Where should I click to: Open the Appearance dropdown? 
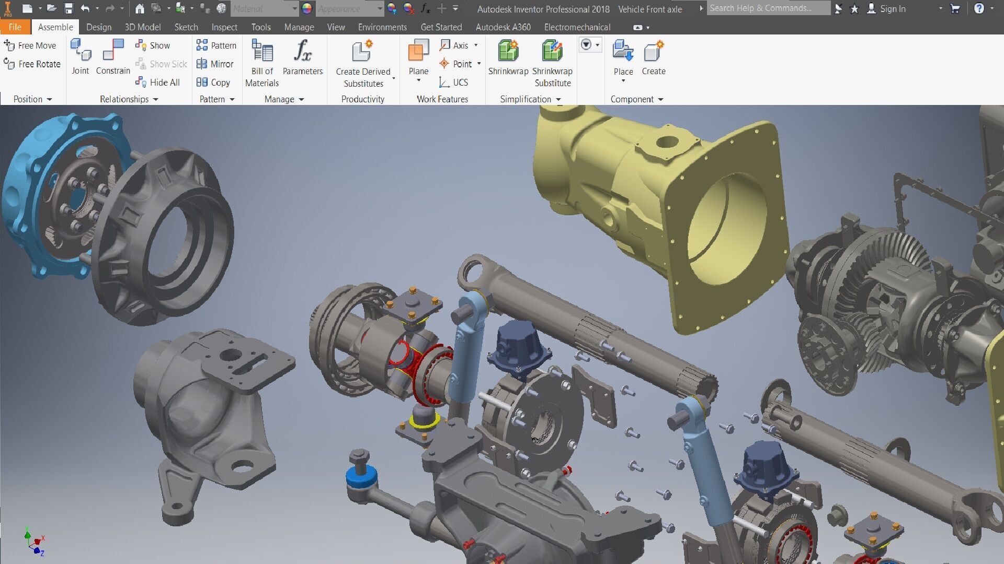point(380,9)
